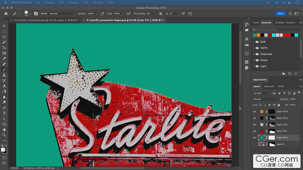Select the Type tool

click(4, 113)
